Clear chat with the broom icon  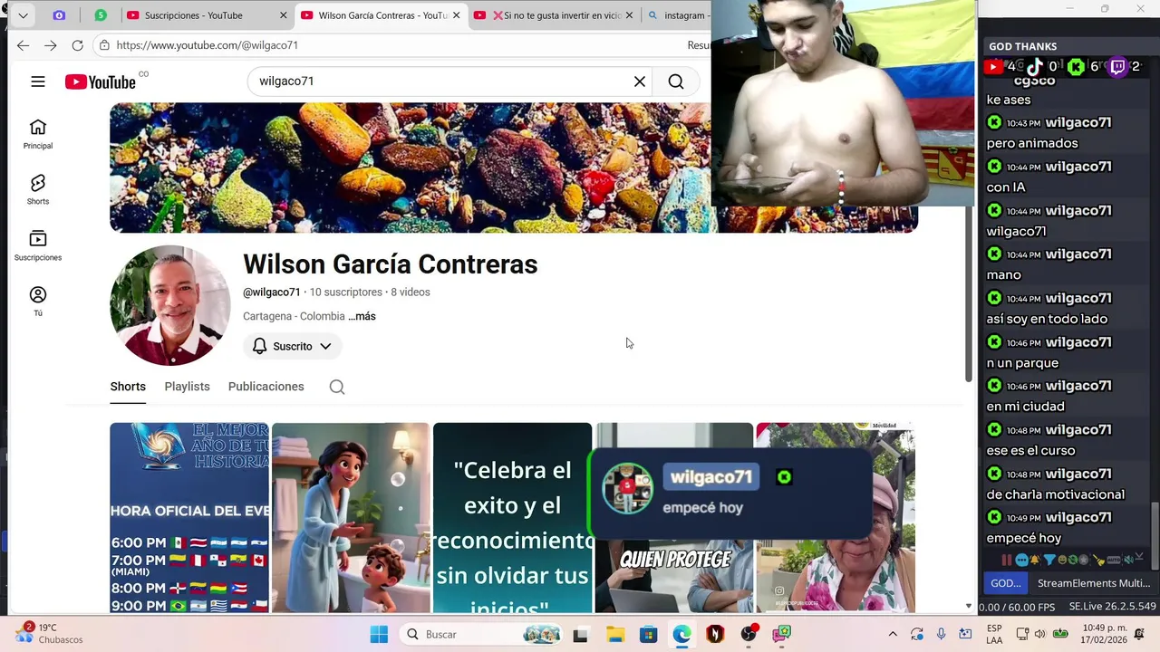point(1098,561)
